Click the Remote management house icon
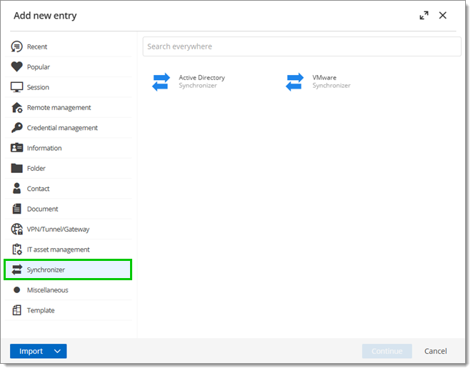This screenshot has height=371, width=473. (x=17, y=107)
